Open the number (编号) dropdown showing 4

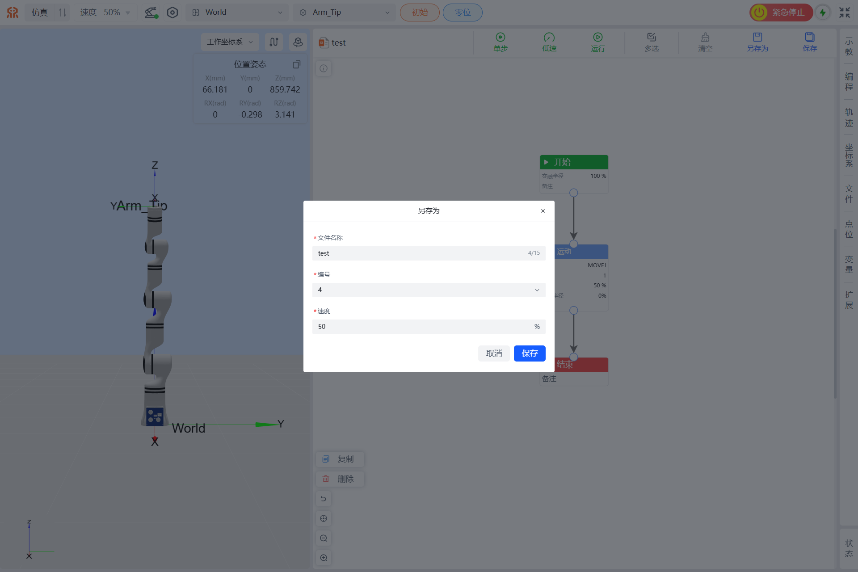(x=429, y=290)
